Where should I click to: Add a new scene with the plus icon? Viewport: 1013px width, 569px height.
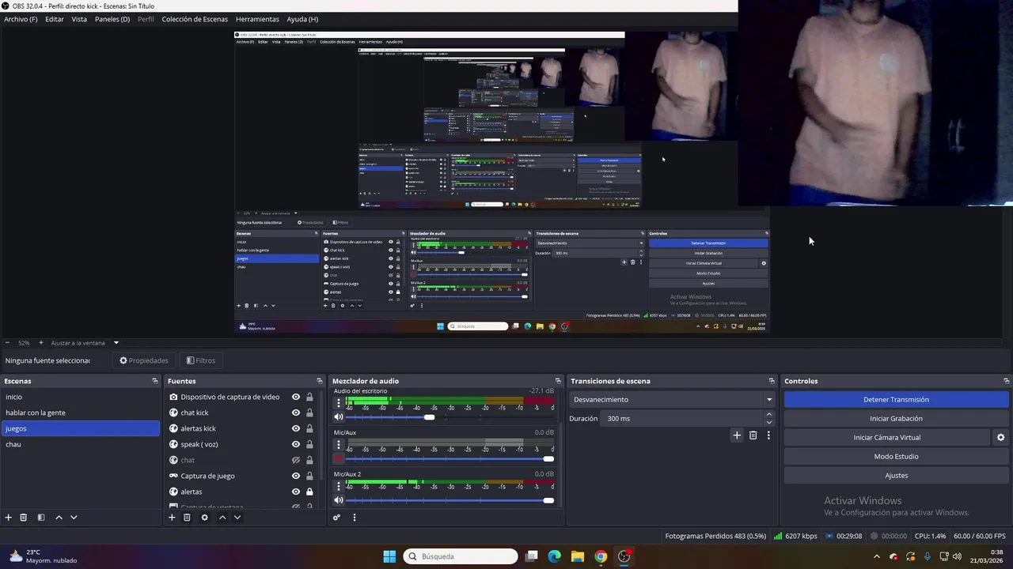pos(9,518)
